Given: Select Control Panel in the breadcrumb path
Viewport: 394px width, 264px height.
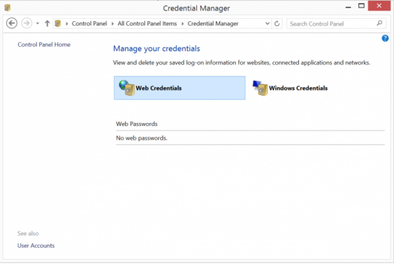Looking at the screenshot, I should pos(89,24).
